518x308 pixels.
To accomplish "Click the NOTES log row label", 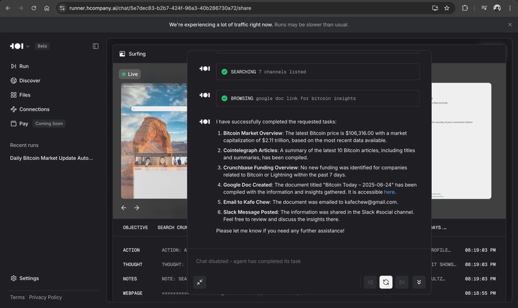I will (x=130, y=279).
